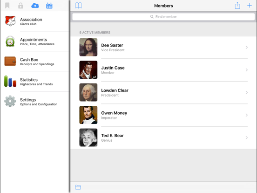Add a new member with plus icon
This screenshot has width=257, height=193.
click(x=249, y=6)
